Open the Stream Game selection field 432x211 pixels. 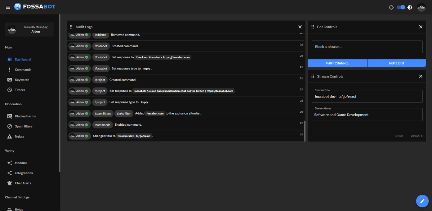coord(366,114)
